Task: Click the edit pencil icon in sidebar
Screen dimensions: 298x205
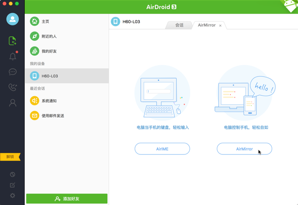Action: [12, 185]
